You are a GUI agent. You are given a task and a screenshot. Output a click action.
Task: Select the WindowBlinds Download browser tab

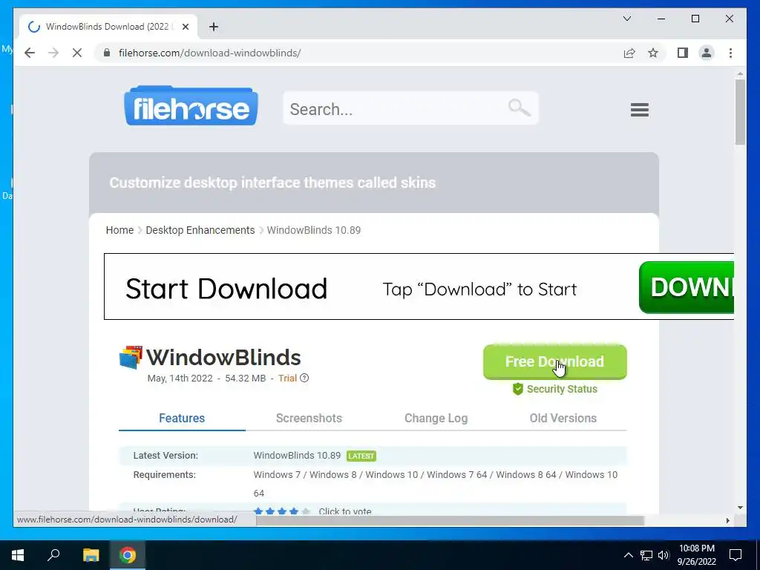click(108, 27)
